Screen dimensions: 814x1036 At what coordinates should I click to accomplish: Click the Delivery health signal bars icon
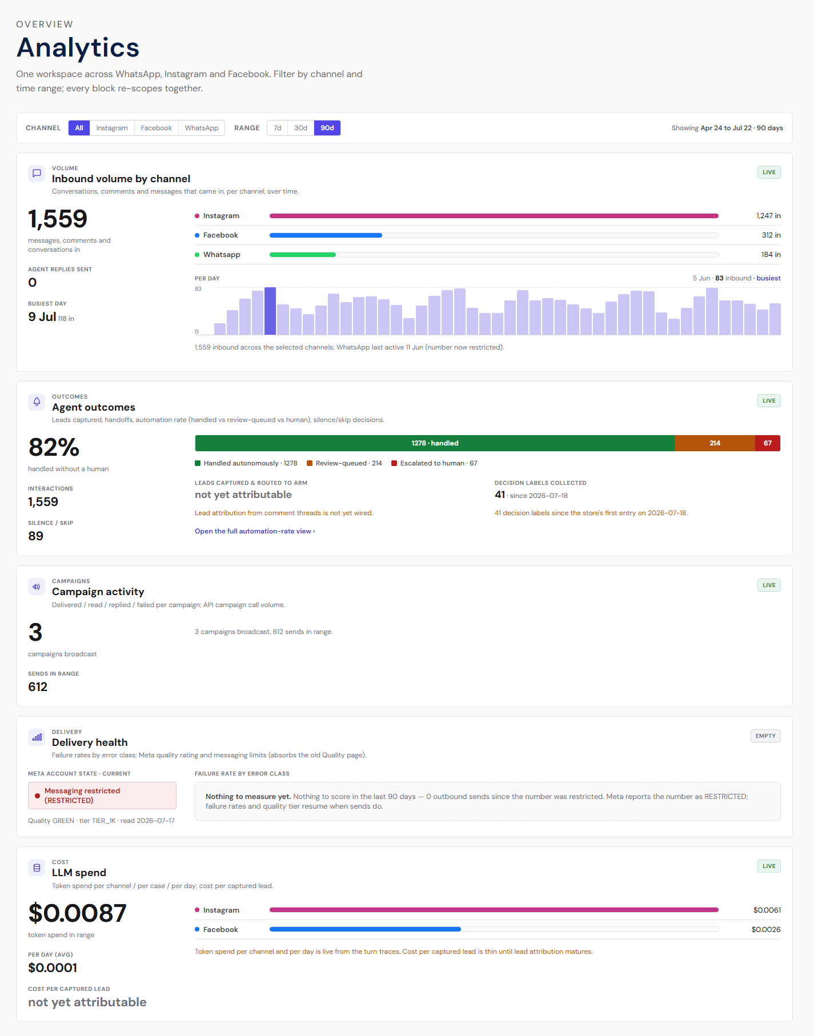coord(37,737)
